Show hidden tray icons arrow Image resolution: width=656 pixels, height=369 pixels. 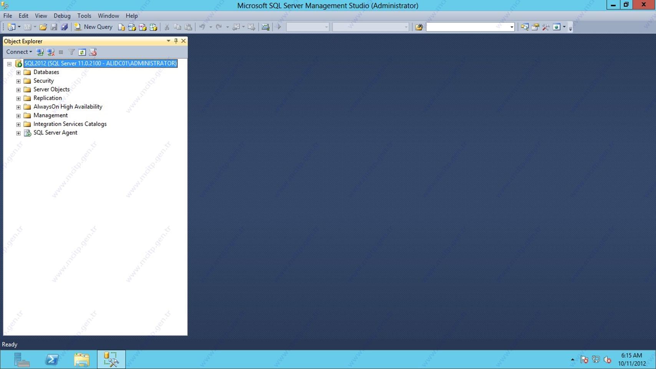tap(573, 360)
